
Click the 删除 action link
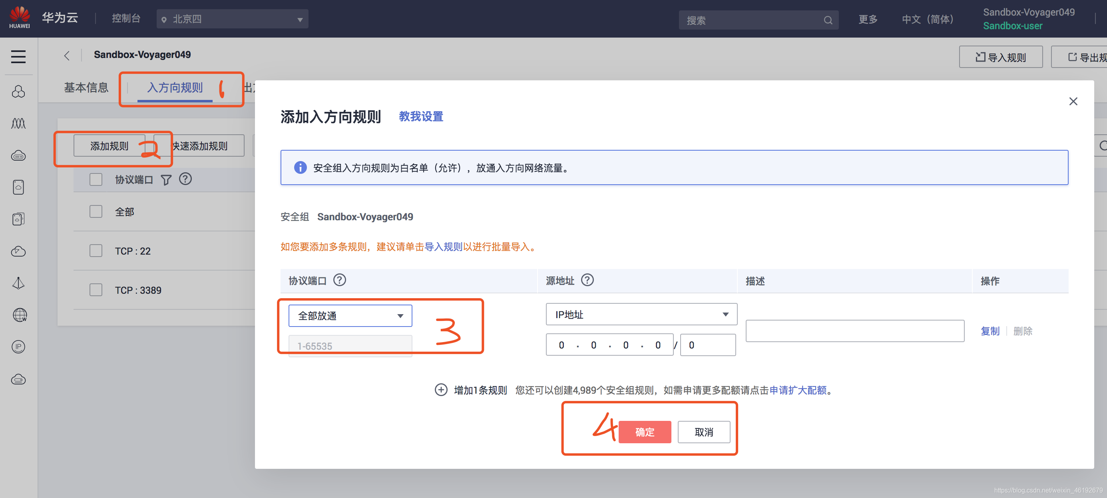pos(1022,331)
